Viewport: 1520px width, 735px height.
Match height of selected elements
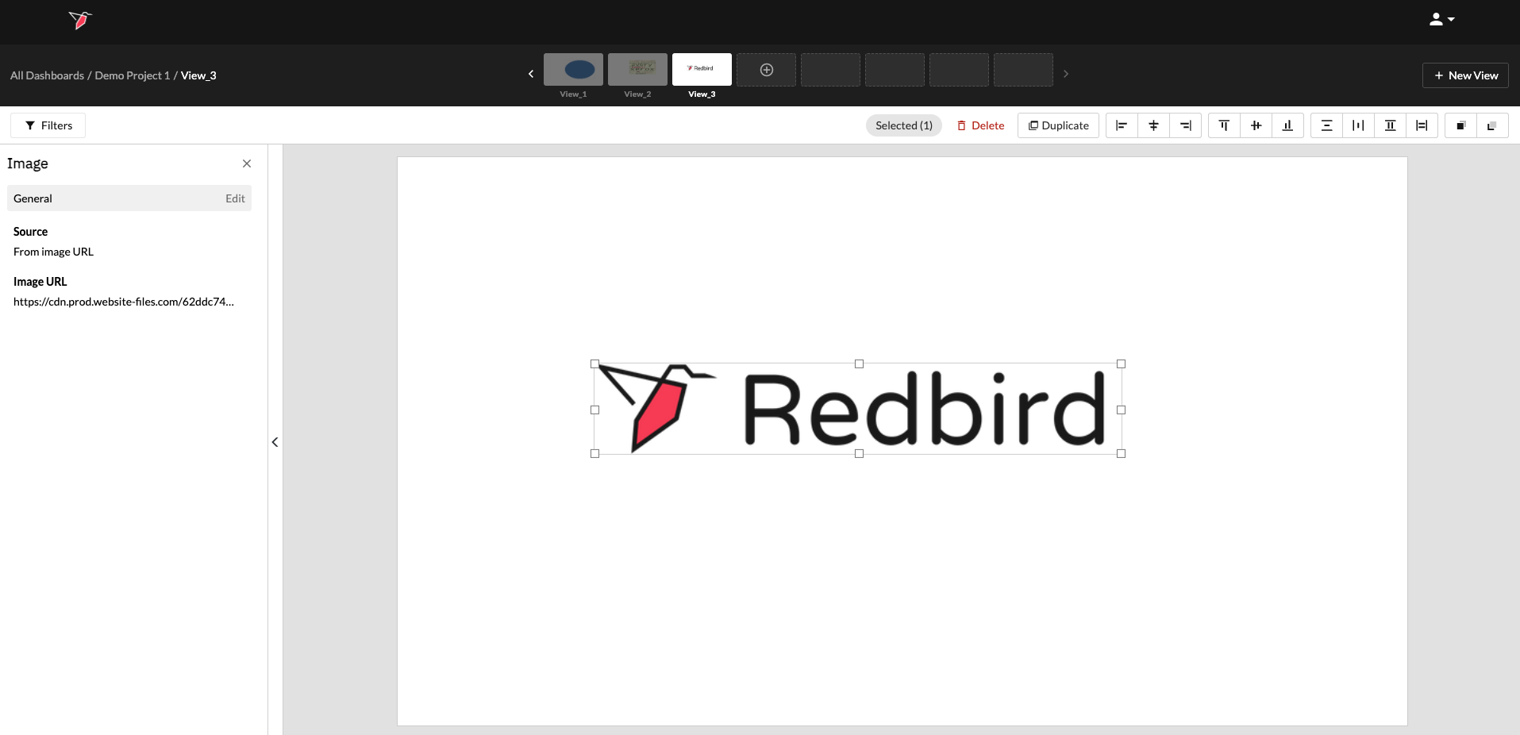coord(1390,125)
